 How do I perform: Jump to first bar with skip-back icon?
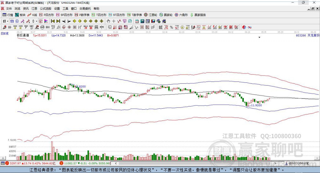click(52, 21)
